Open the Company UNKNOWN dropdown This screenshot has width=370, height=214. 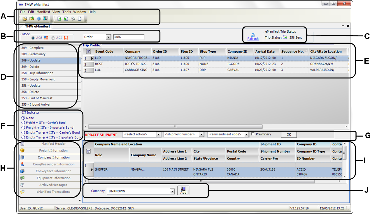pos(172,191)
